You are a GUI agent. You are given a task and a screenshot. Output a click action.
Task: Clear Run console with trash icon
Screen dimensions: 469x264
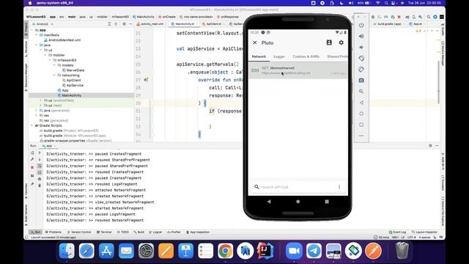40,186
